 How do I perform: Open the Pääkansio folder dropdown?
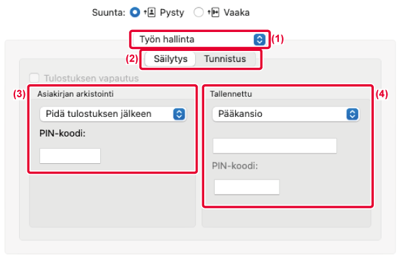(286, 114)
